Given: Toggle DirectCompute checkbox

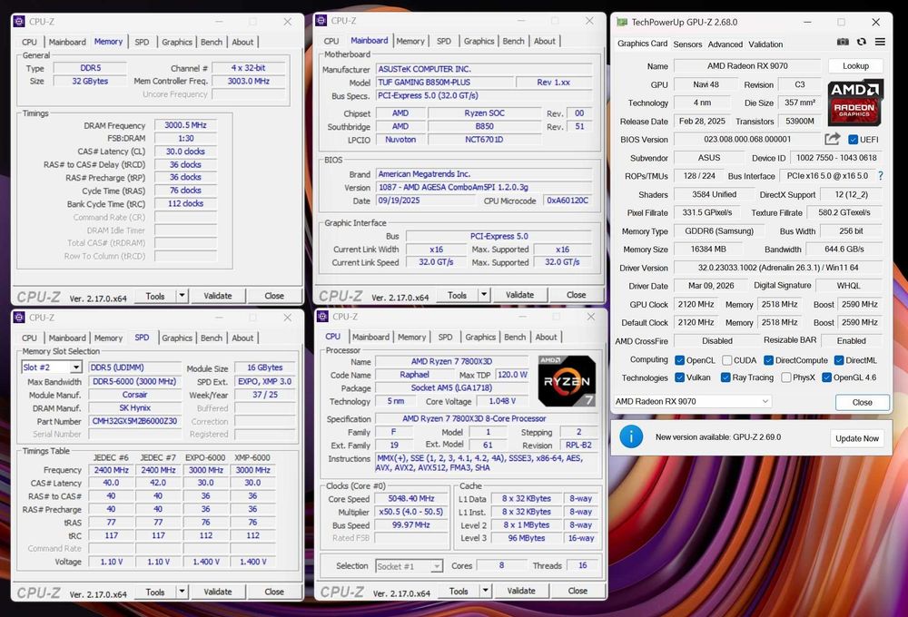Looking at the screenshot, I should [768, 360].
